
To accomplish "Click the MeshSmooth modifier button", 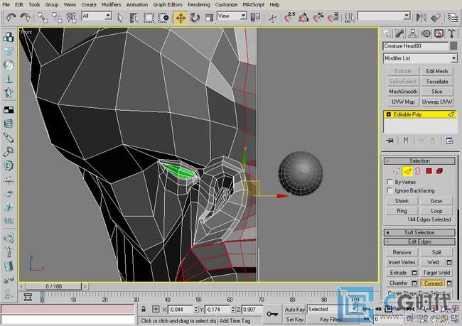I will tap(403, 92).
